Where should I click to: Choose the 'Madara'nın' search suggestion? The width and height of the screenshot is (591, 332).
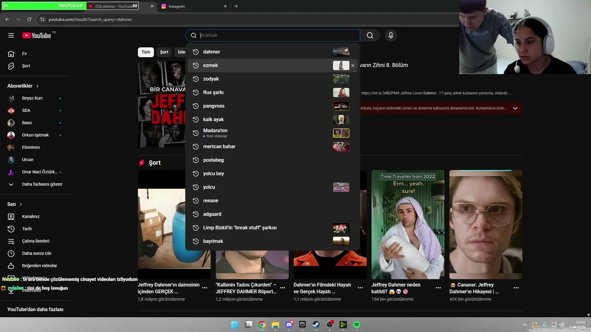pyautogui.click(x=272, y=133)
